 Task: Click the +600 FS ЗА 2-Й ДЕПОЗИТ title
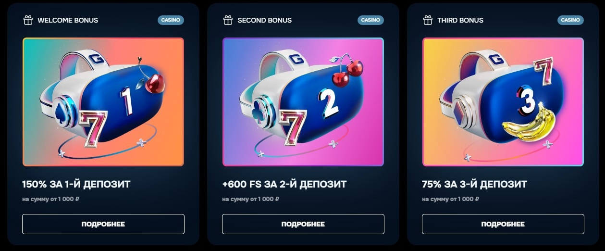click(284, 184)
